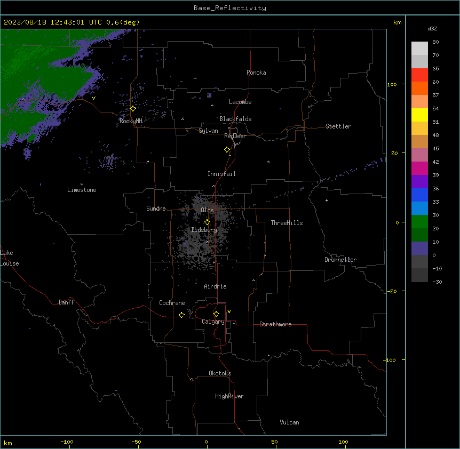
Task: Click the 100 tick on the right axis
Action: click(392, 84)
